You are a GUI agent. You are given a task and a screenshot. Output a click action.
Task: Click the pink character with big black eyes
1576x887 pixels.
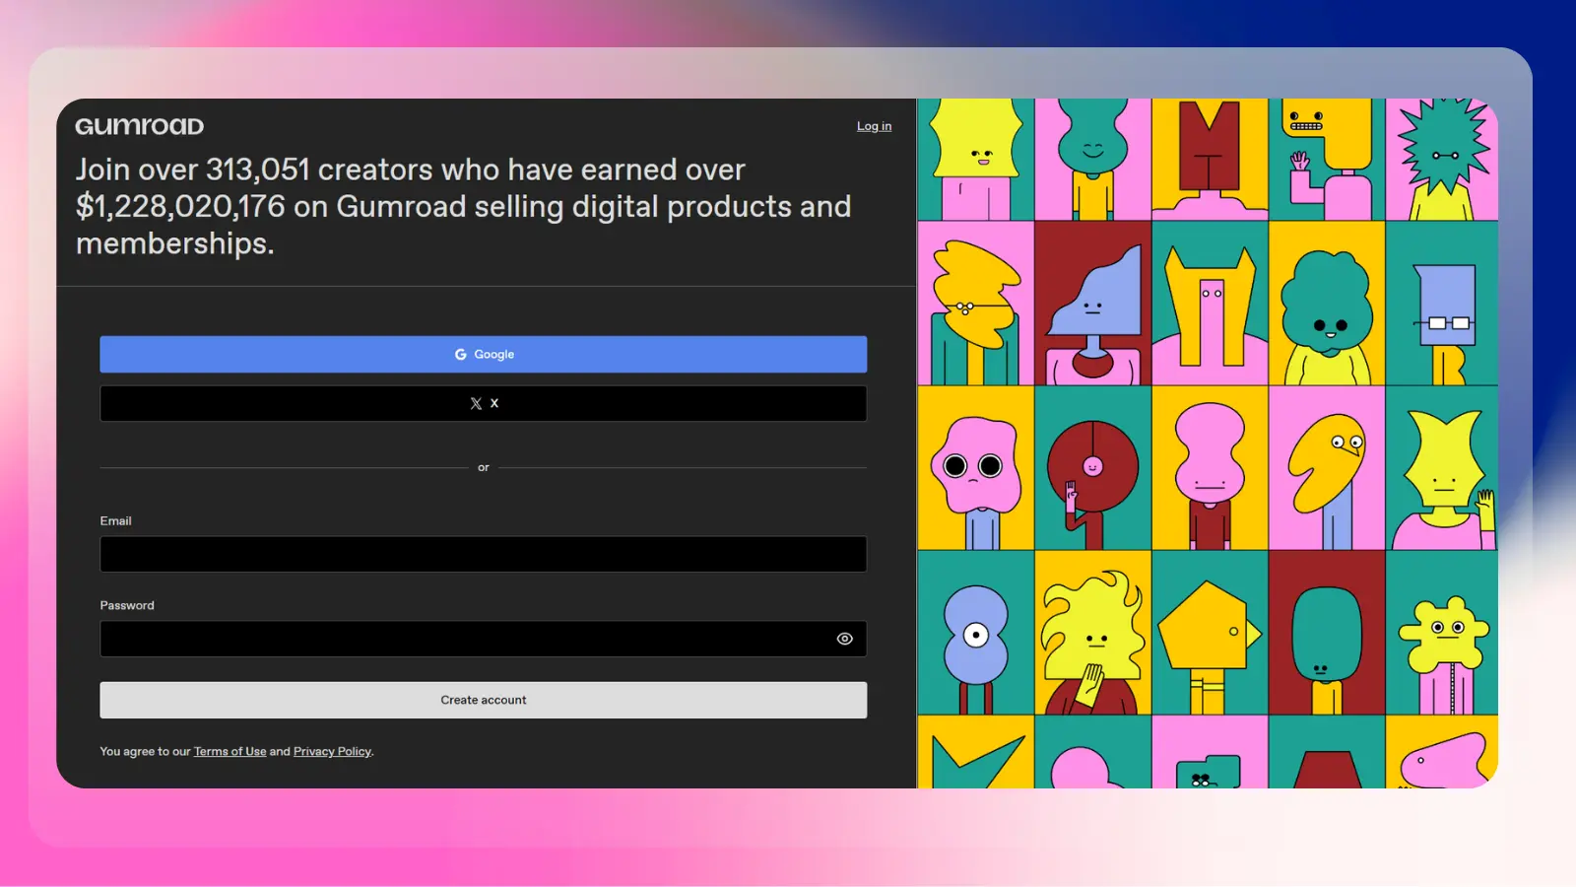pyautogui.click(x=976, y=468)
